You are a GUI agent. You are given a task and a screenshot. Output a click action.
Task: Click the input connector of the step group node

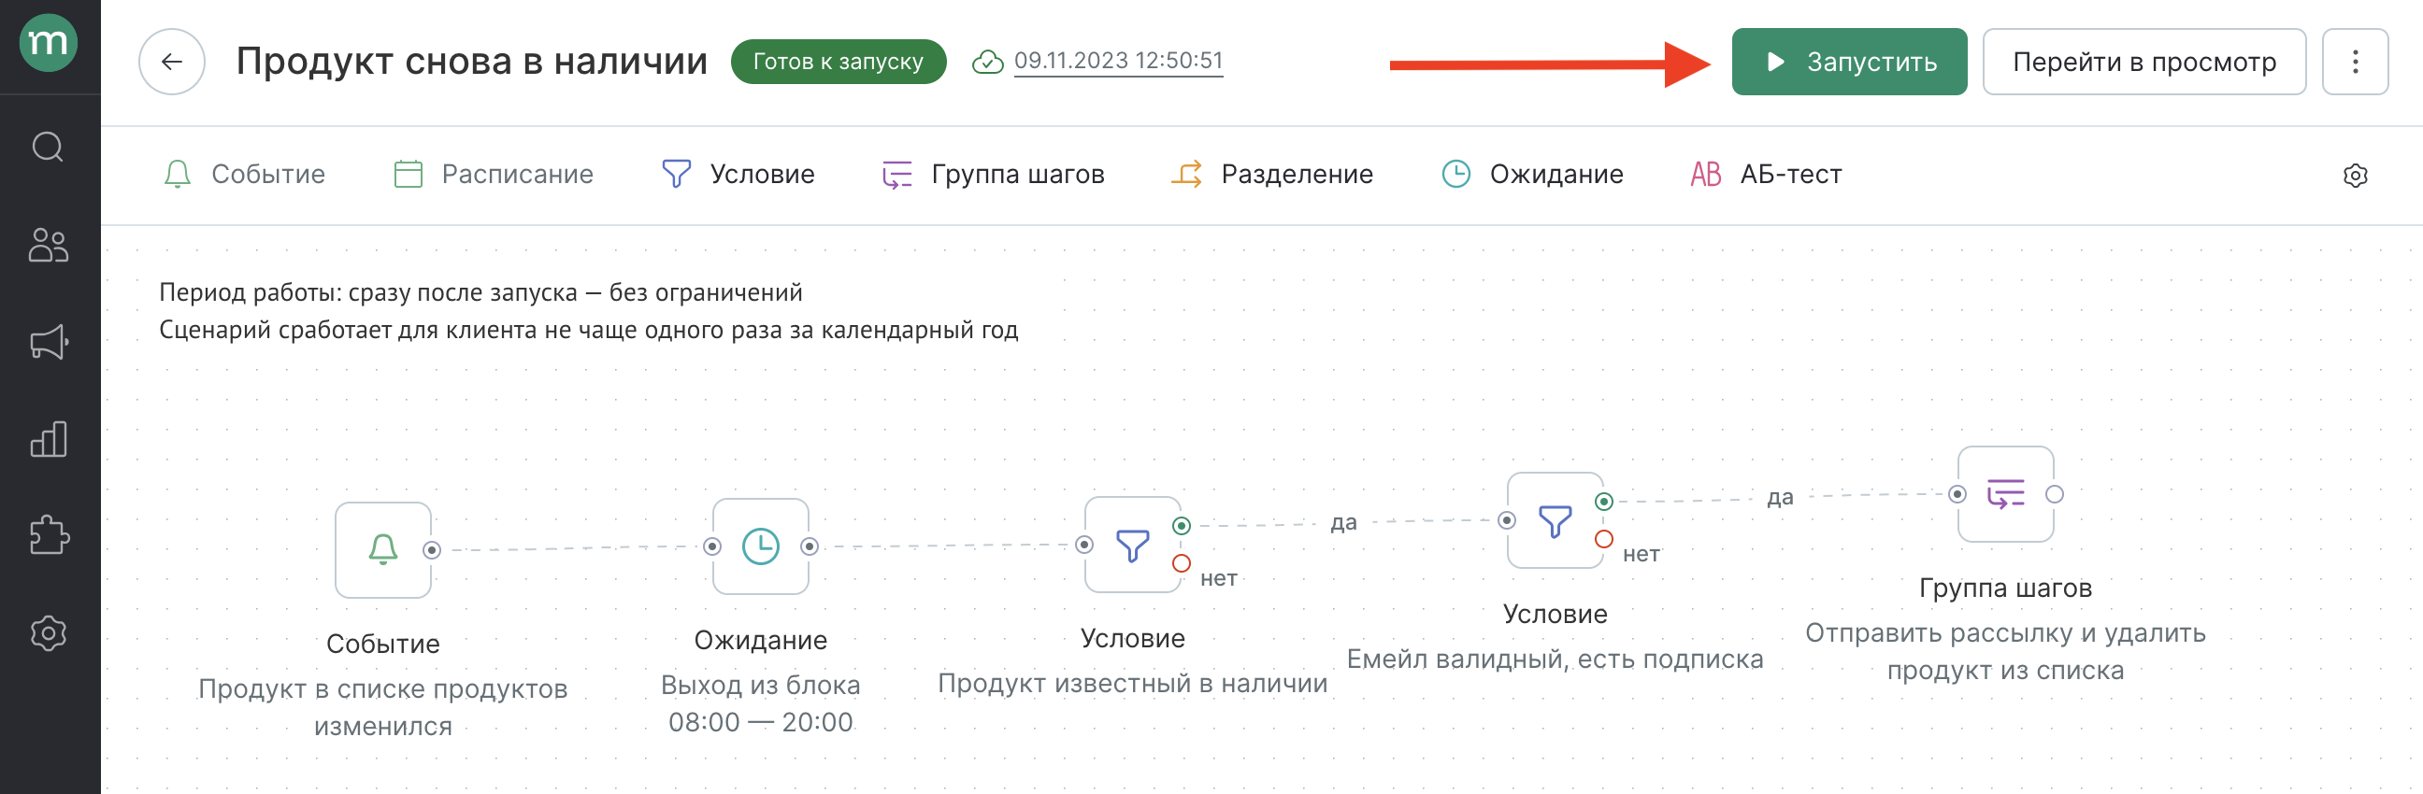coord(1957,494)
